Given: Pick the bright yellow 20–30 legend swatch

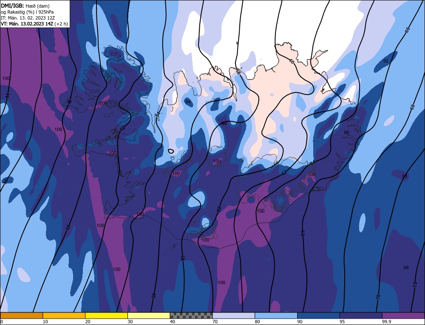Looking at the screenshot, I should tap(106, 315).
